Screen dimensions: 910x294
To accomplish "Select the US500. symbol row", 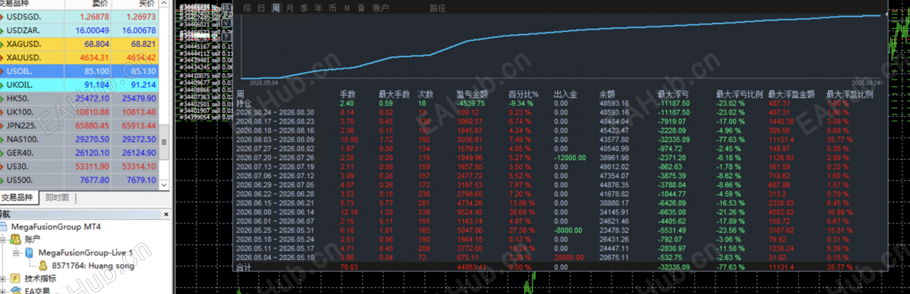I will pos(80,180).
